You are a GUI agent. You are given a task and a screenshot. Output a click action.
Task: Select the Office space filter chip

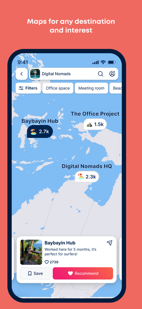58,88
